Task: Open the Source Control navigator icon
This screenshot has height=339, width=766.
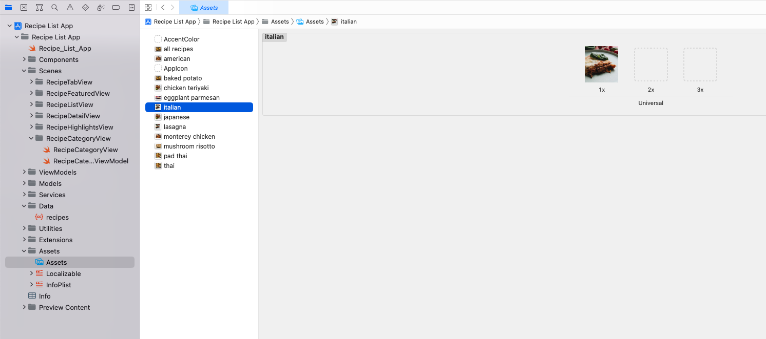Action: [24, 7]
